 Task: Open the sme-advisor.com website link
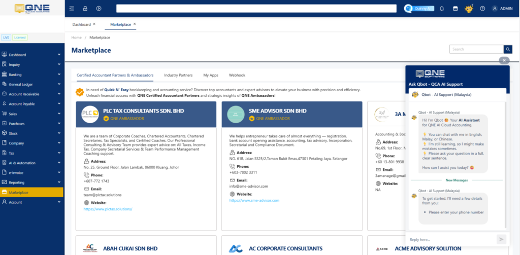point(254,200)
